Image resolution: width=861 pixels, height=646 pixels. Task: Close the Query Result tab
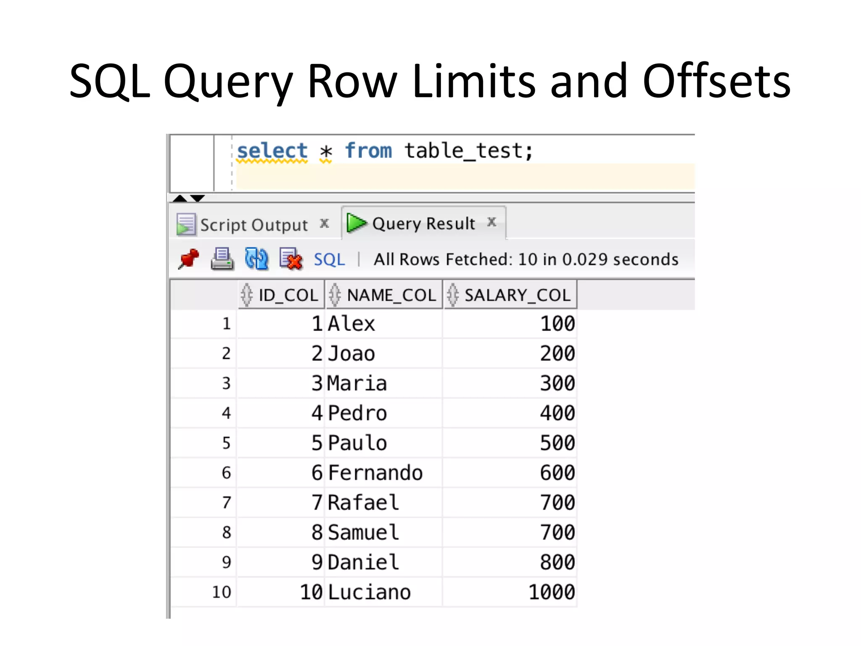pos(491,222)
